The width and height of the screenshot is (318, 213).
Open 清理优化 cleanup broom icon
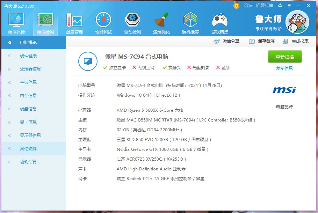click(161, 20)
